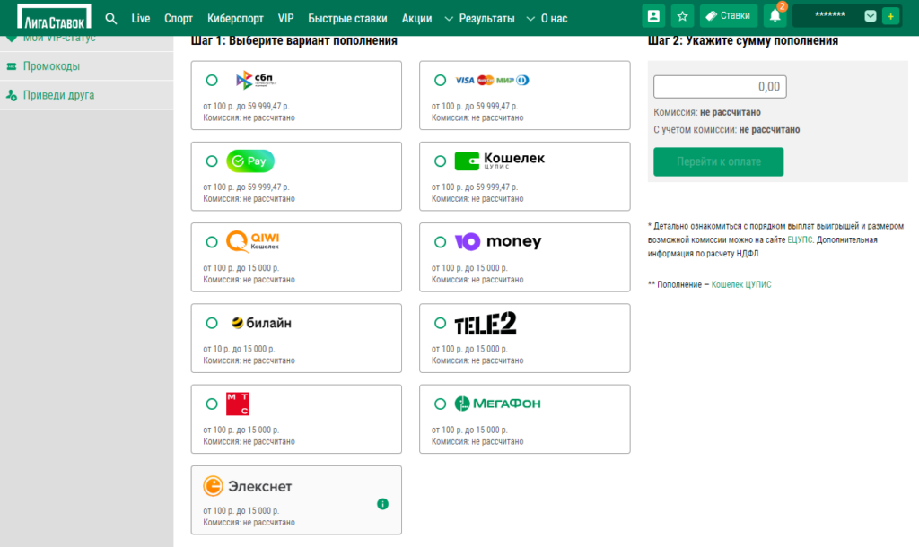Open the Кошелек ЦУПИС footnote link
The image size is (919, 547).
[x=741, y=284]
